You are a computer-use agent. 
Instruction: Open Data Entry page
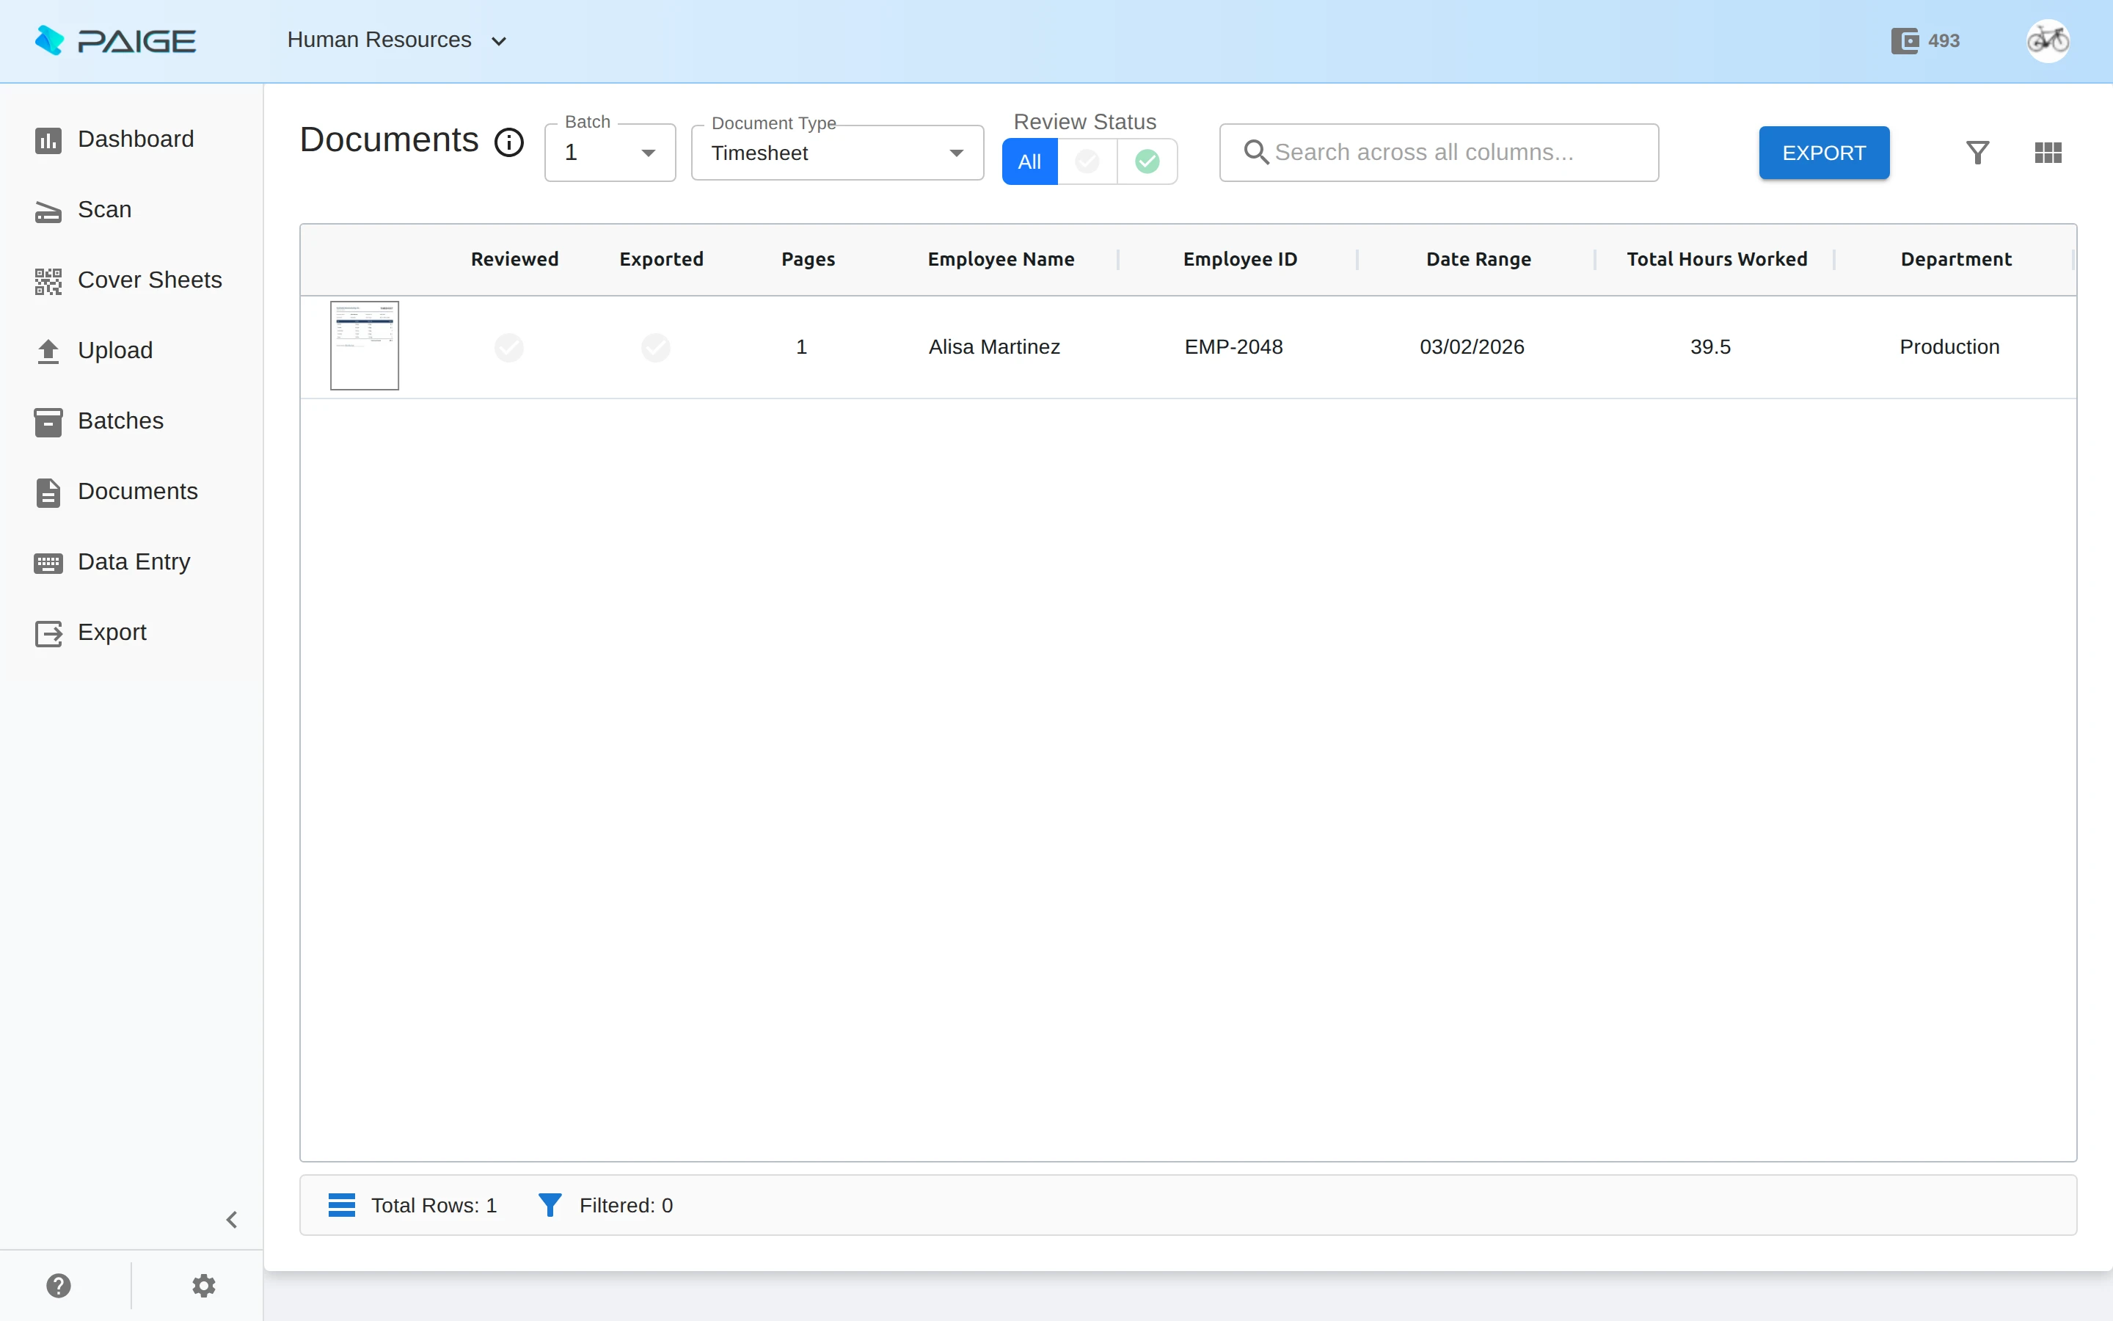click(x=131, y=561)
